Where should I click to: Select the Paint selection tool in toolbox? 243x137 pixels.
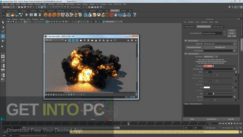tap(3, 31)
